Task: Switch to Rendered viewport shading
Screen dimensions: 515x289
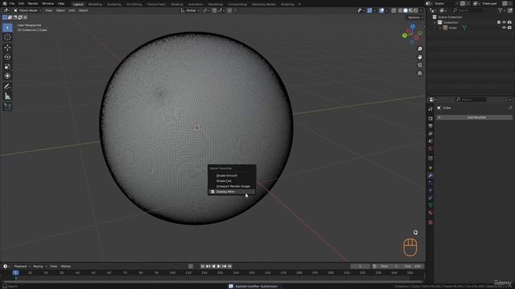Action: (x=416, y=10)
